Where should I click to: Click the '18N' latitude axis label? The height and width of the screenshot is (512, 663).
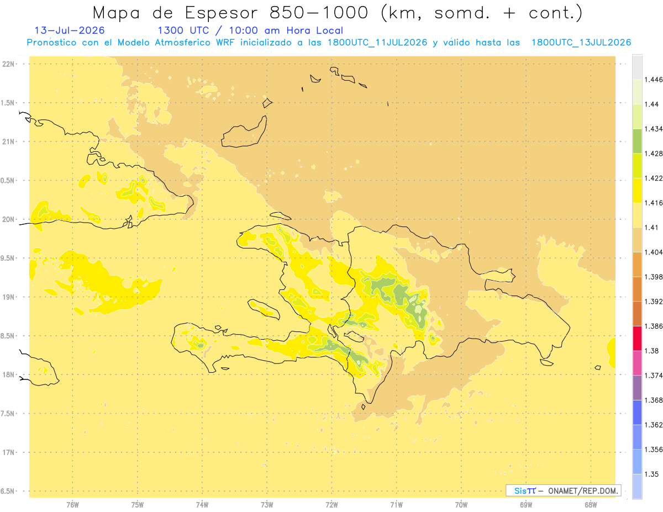click(8, 375)
